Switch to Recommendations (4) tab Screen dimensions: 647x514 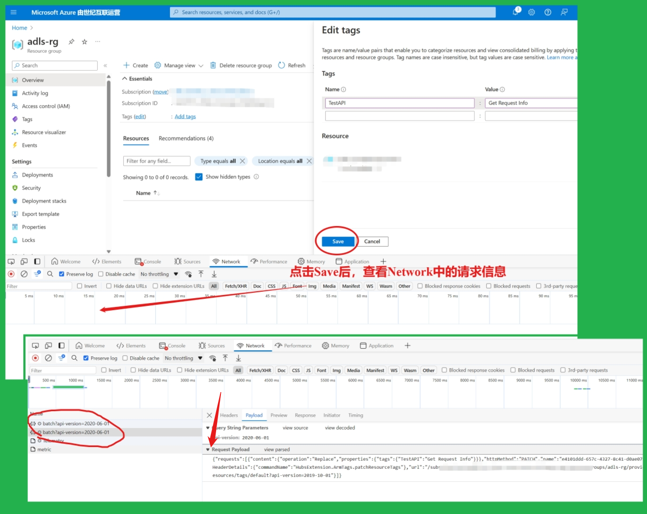(x=186, y=138)
